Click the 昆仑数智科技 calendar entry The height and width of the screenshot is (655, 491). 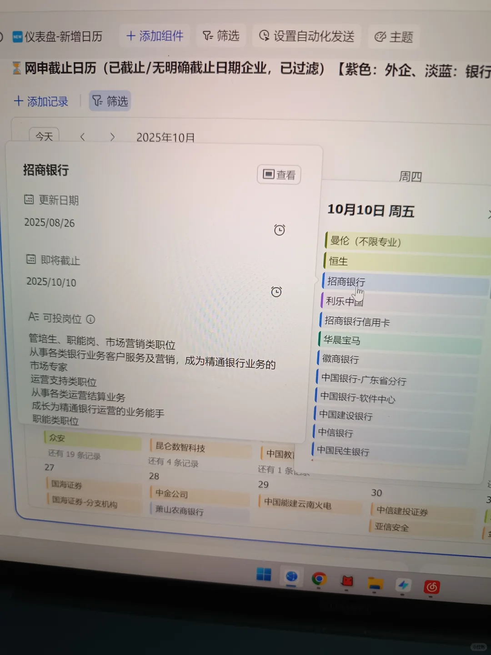200,448
